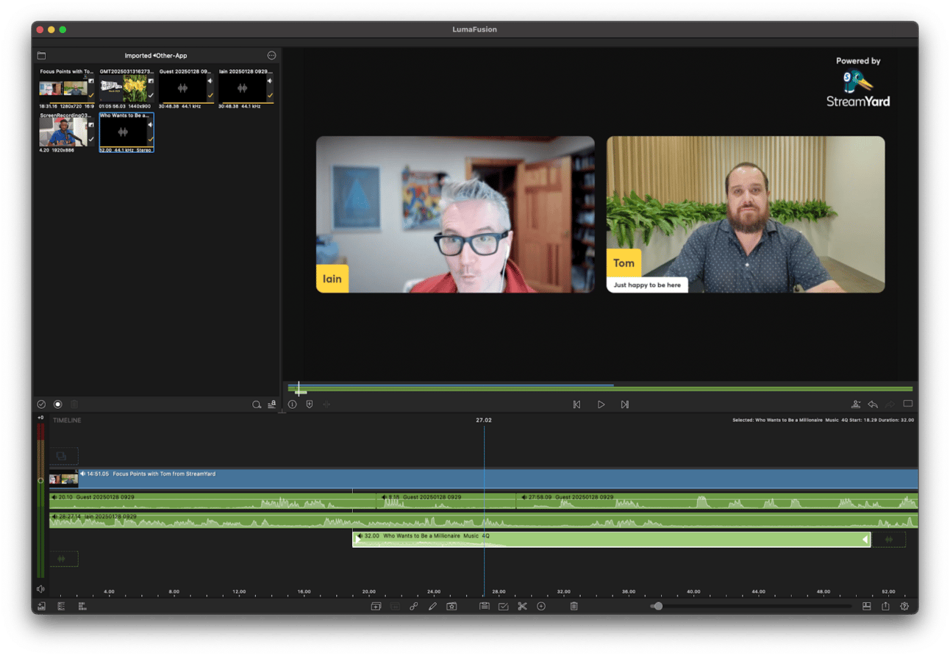
Task: Jump to the next edit with skip-forward
Action: click(x=625, y=404)
